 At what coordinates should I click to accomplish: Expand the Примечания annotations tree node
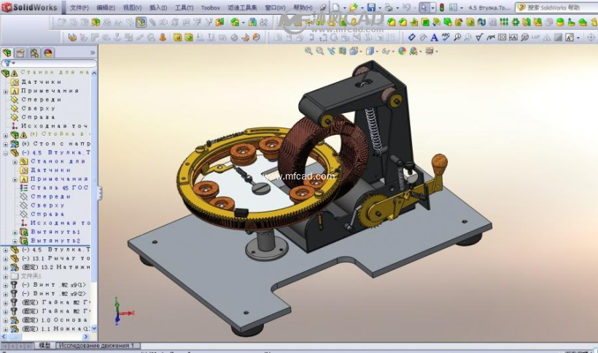pos(6,91)
